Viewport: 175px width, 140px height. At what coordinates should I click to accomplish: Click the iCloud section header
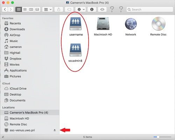(x=6, y=84)
